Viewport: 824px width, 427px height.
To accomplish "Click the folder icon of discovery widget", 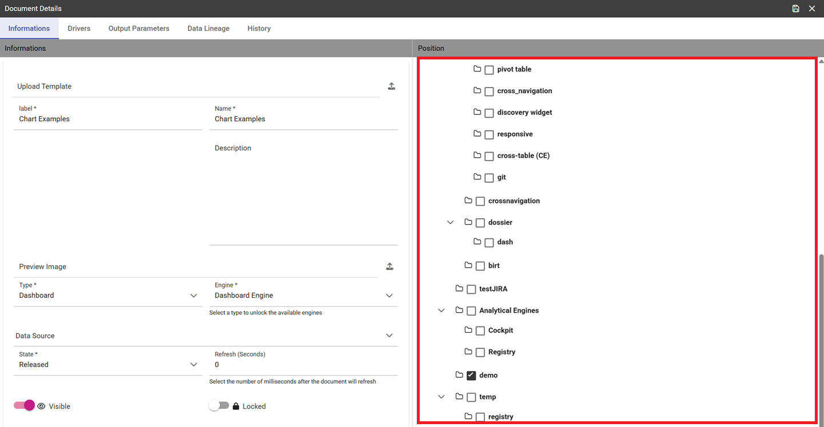I will [477, 112].
